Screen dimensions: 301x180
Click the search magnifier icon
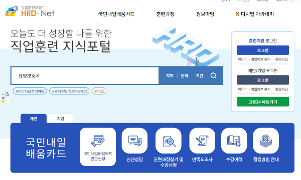click(213, 75)
